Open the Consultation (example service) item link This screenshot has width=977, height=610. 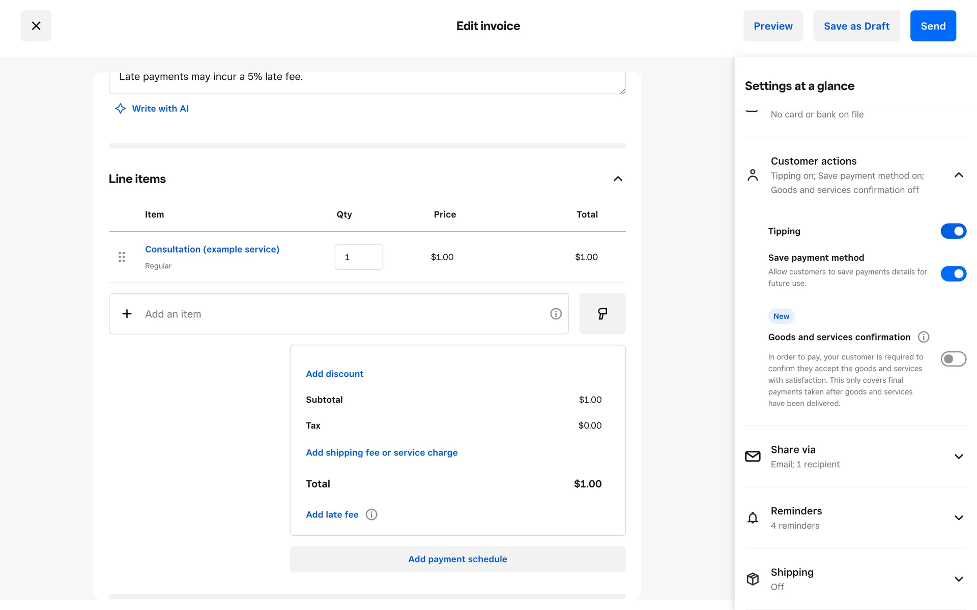[212, 249]
